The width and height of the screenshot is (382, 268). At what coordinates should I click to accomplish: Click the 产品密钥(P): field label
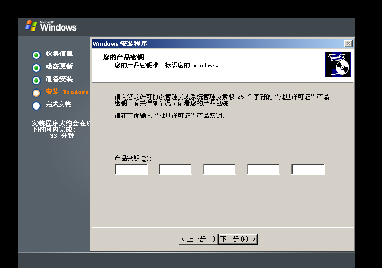coord(133,158)
